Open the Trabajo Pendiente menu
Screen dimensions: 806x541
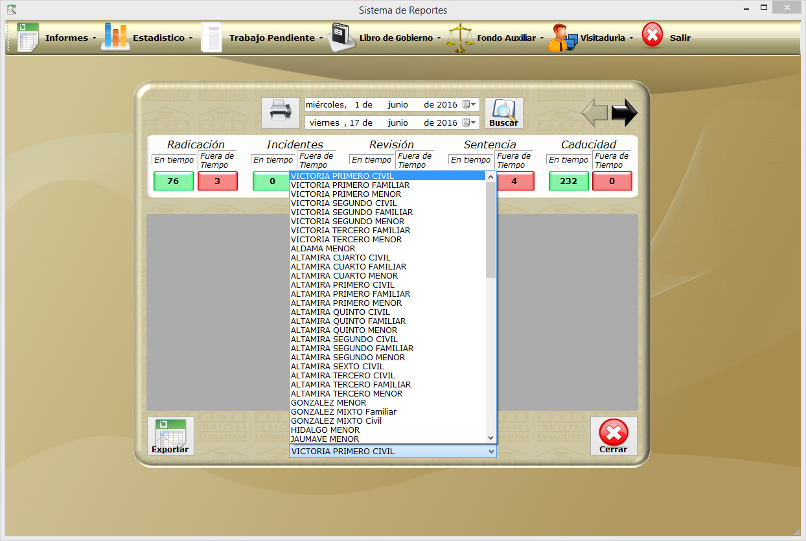tap(275, 38)
